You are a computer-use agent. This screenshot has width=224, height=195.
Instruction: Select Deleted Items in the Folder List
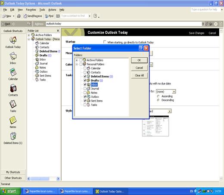coord(48,51)
